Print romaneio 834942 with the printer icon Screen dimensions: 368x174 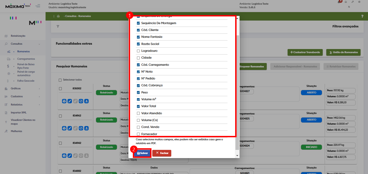(64, 156)
